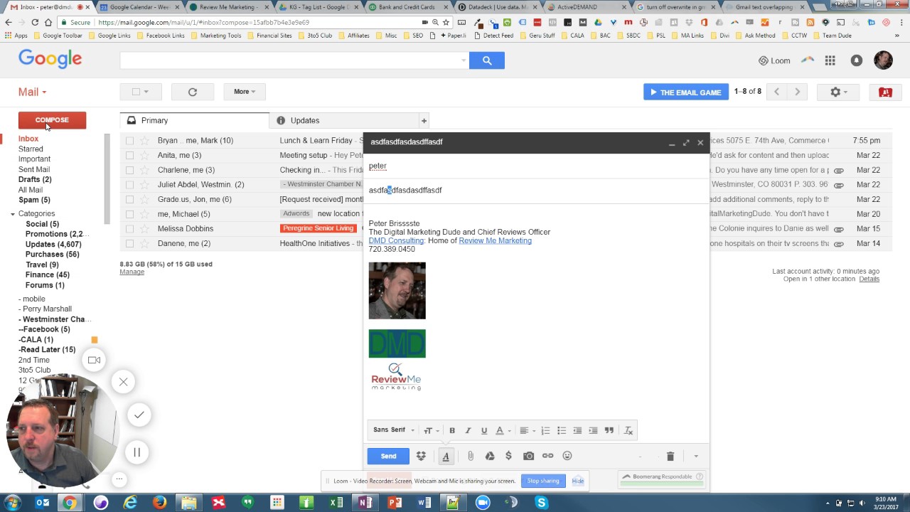This screenshot has height=512, width=910.
Task: Toggle underline formatting in compose toolbar
Action: coord(484,430)
